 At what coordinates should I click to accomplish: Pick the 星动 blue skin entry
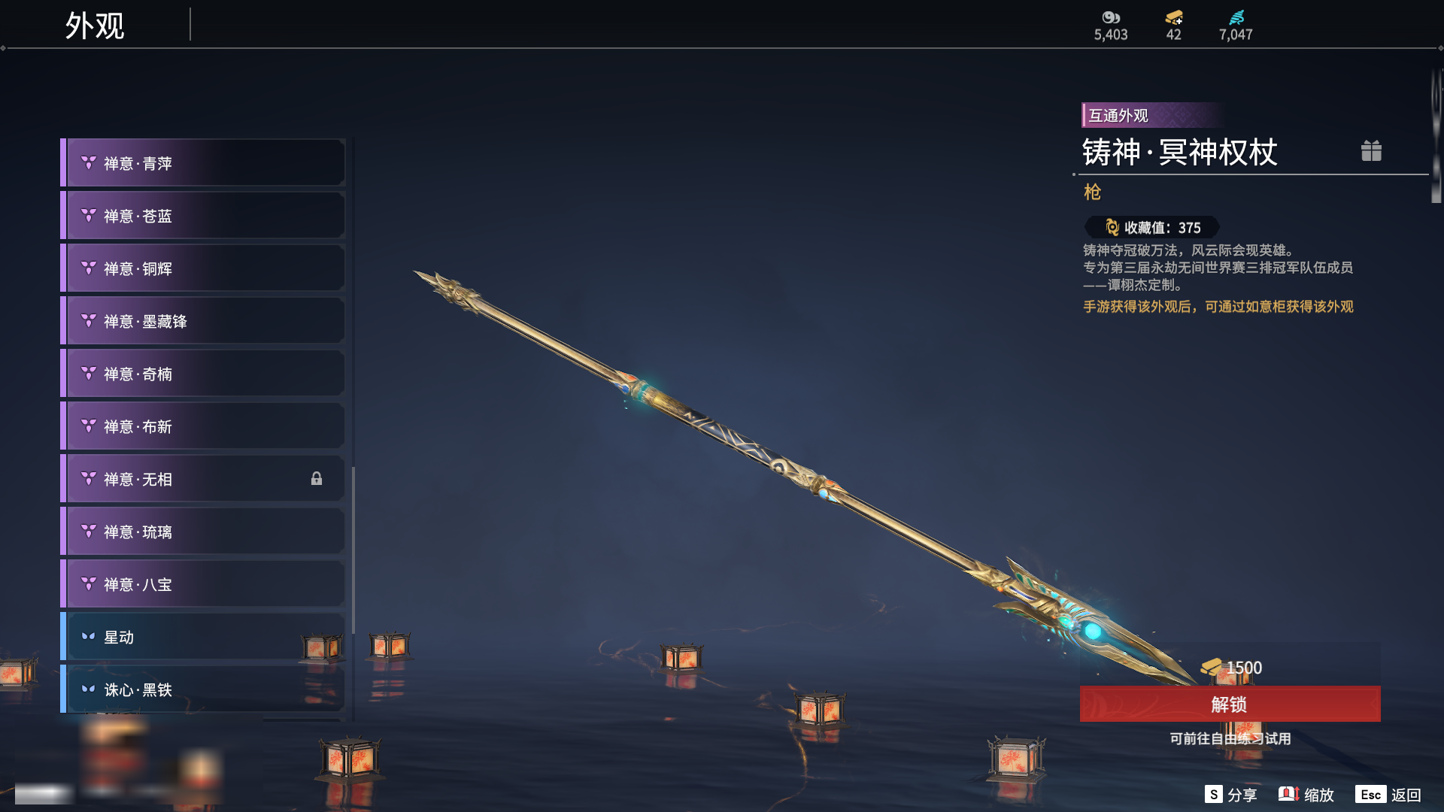(203, 637)
